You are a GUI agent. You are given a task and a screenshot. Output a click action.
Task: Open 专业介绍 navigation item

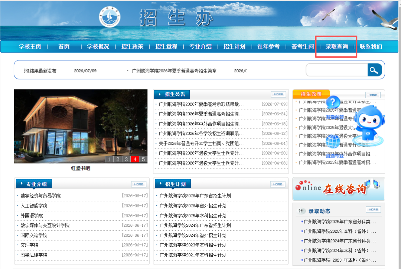[200, 46]
